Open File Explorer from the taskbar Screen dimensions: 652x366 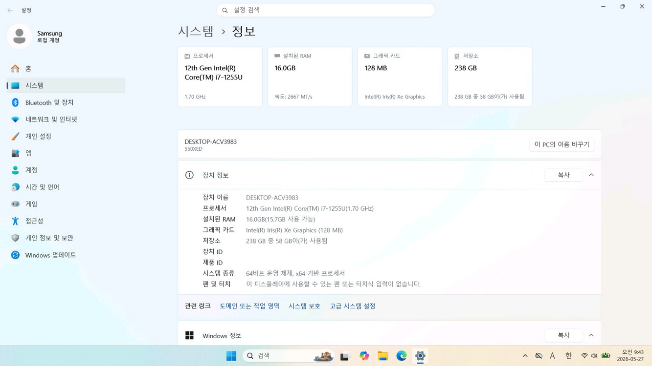point(382,356)
